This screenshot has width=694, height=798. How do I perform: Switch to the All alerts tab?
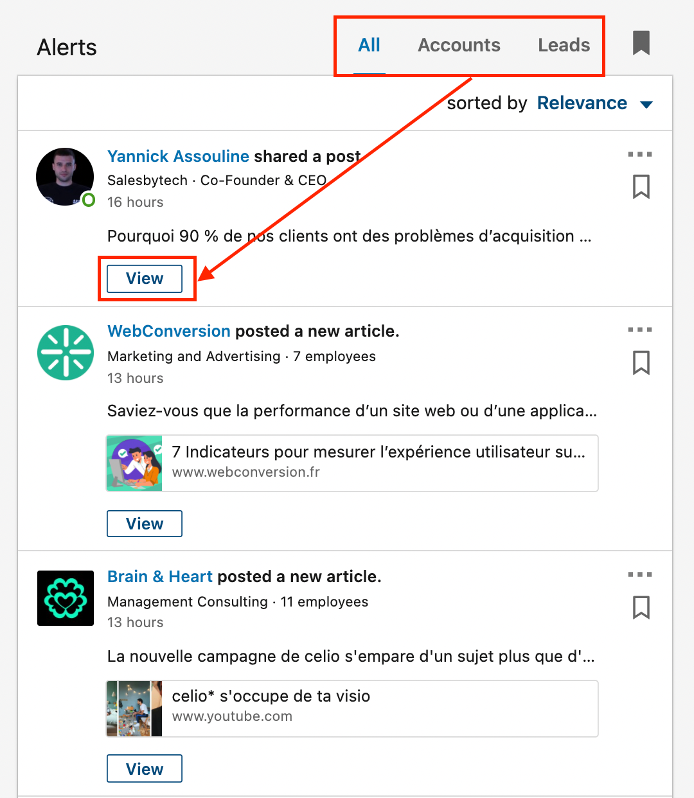point(369,45)
